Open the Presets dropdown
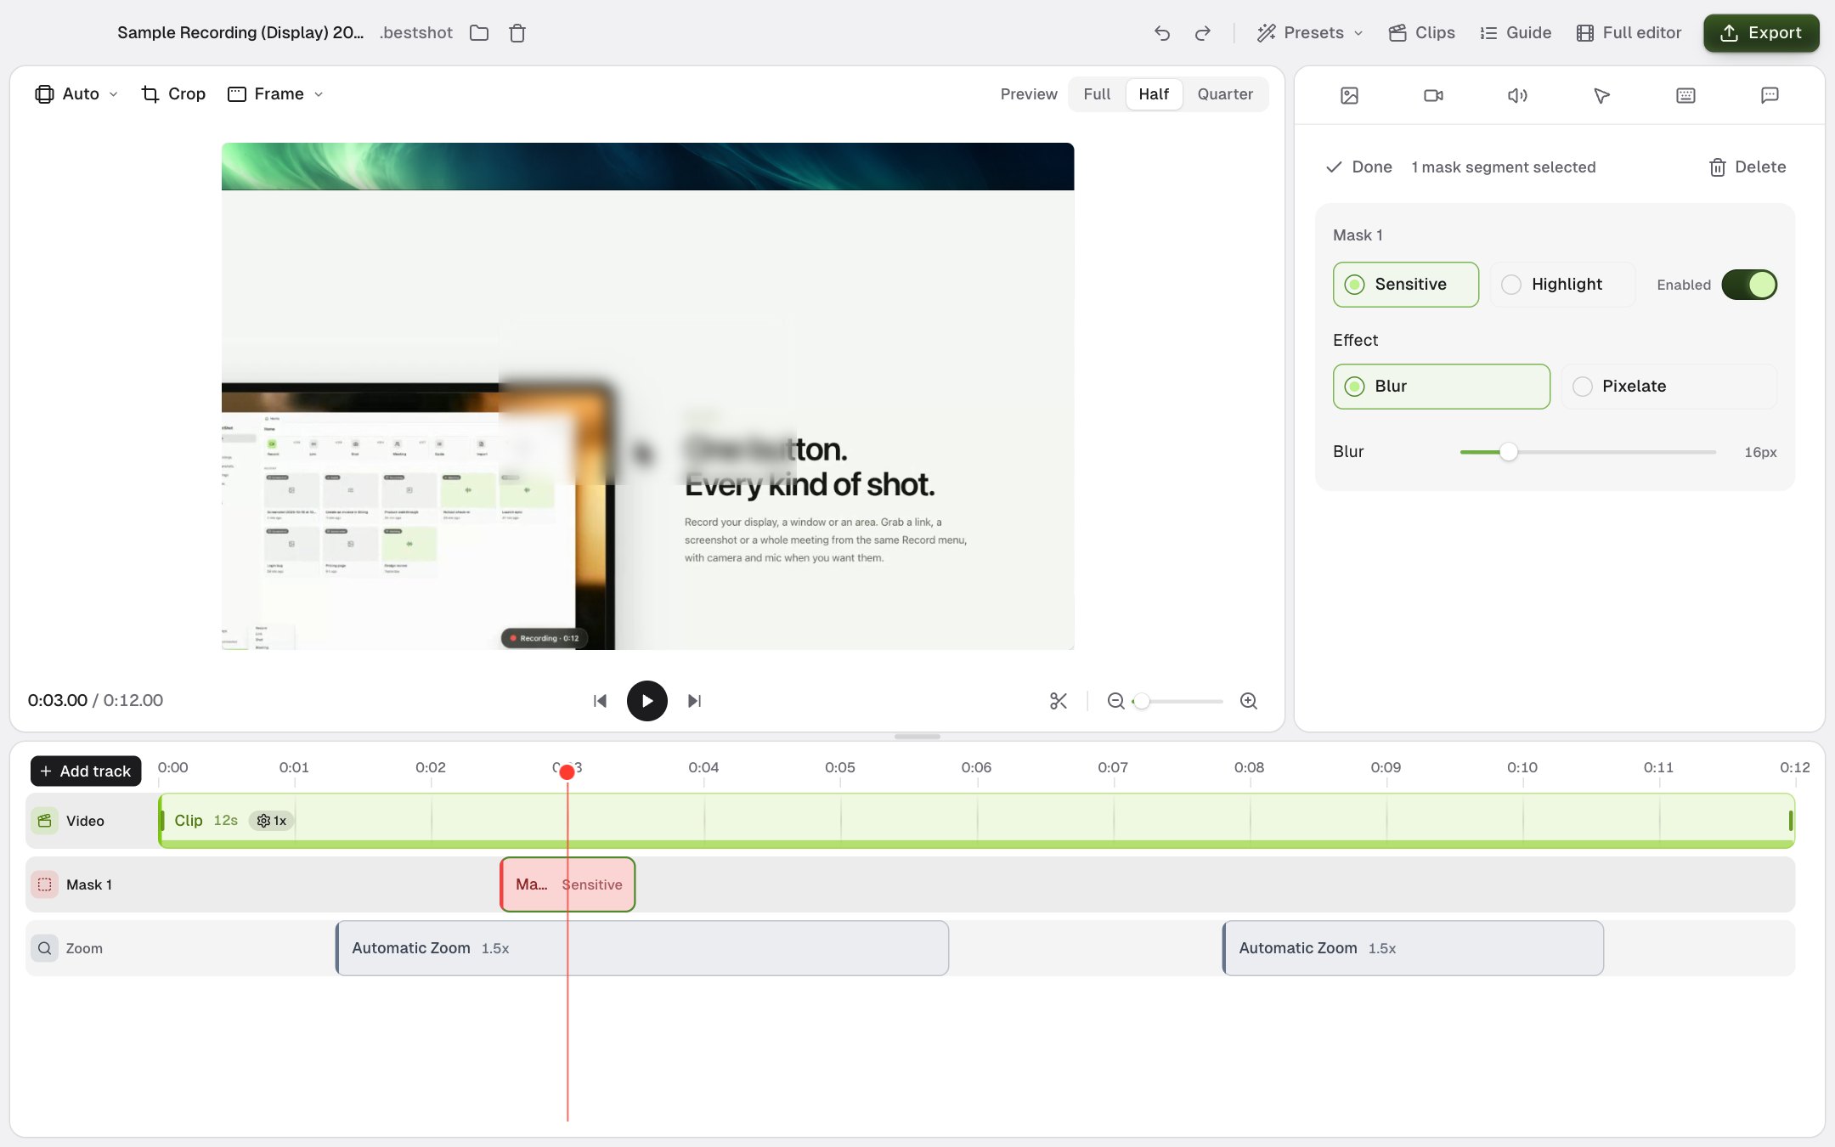This screenshot has height=1147, width=1835. [x=1310, y=33]
